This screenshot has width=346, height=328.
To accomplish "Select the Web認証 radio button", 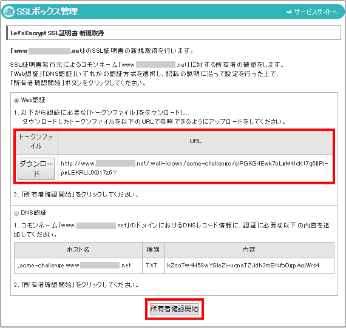I will click(16, 101).
